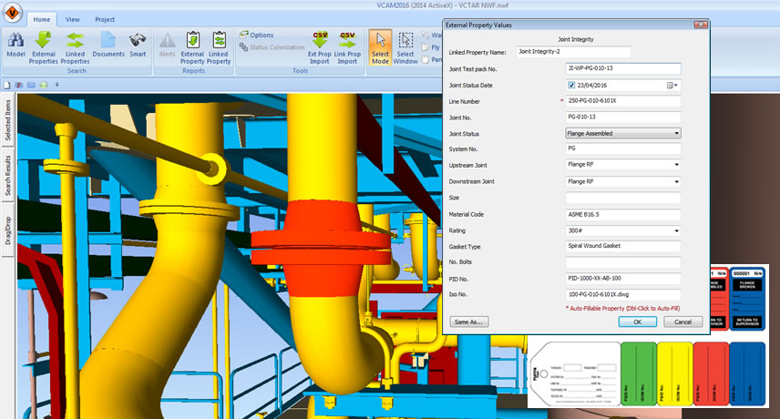Click External Properties search icon

coord(44,44)
